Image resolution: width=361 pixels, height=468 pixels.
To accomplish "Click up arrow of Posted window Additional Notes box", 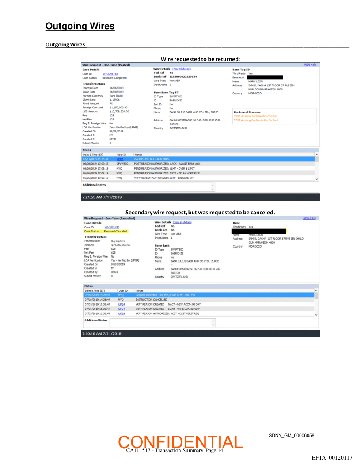I will [213, 185].
